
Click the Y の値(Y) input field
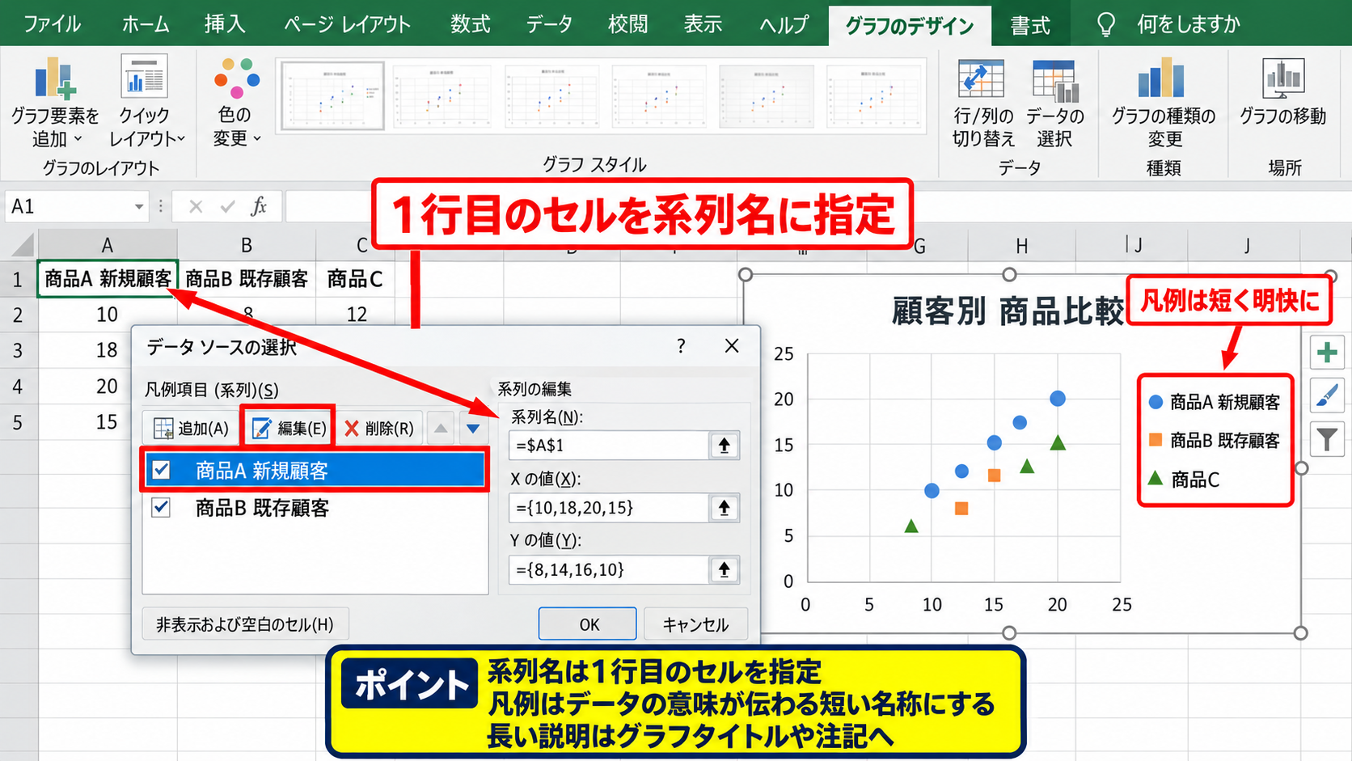[609, 569]
